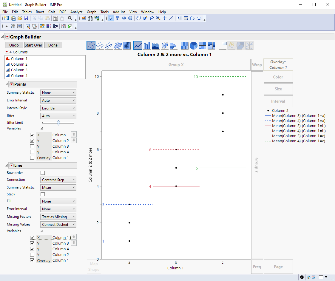Screen dimensions: 335x281
Task: Check Column 3 Y under Points variables
Action: (x=32, y=146)
